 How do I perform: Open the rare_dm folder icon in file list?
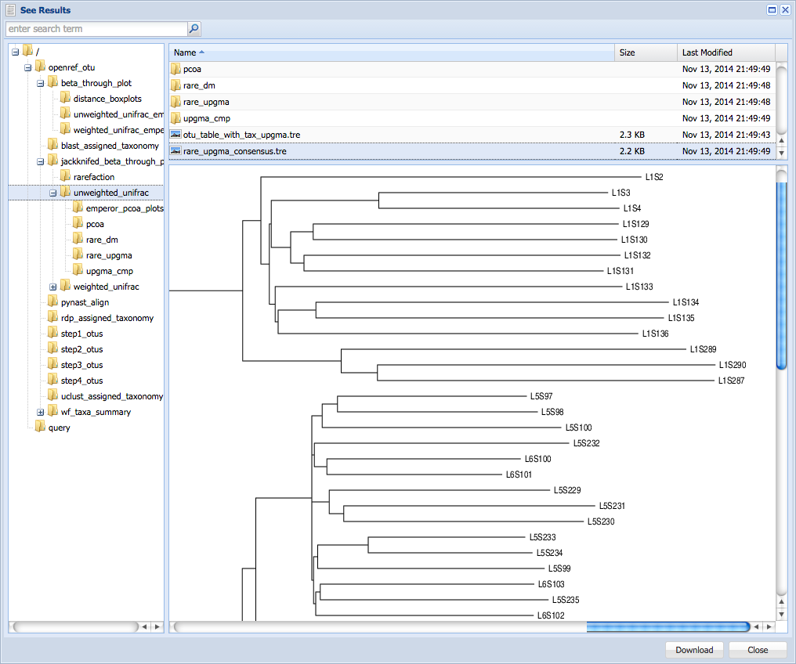point(175,85)
